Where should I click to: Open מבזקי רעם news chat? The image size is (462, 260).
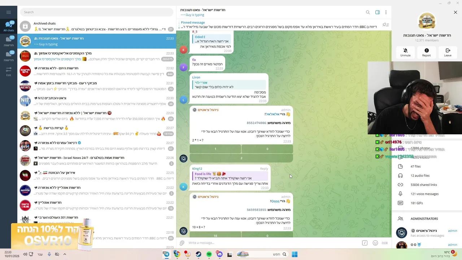97,86
